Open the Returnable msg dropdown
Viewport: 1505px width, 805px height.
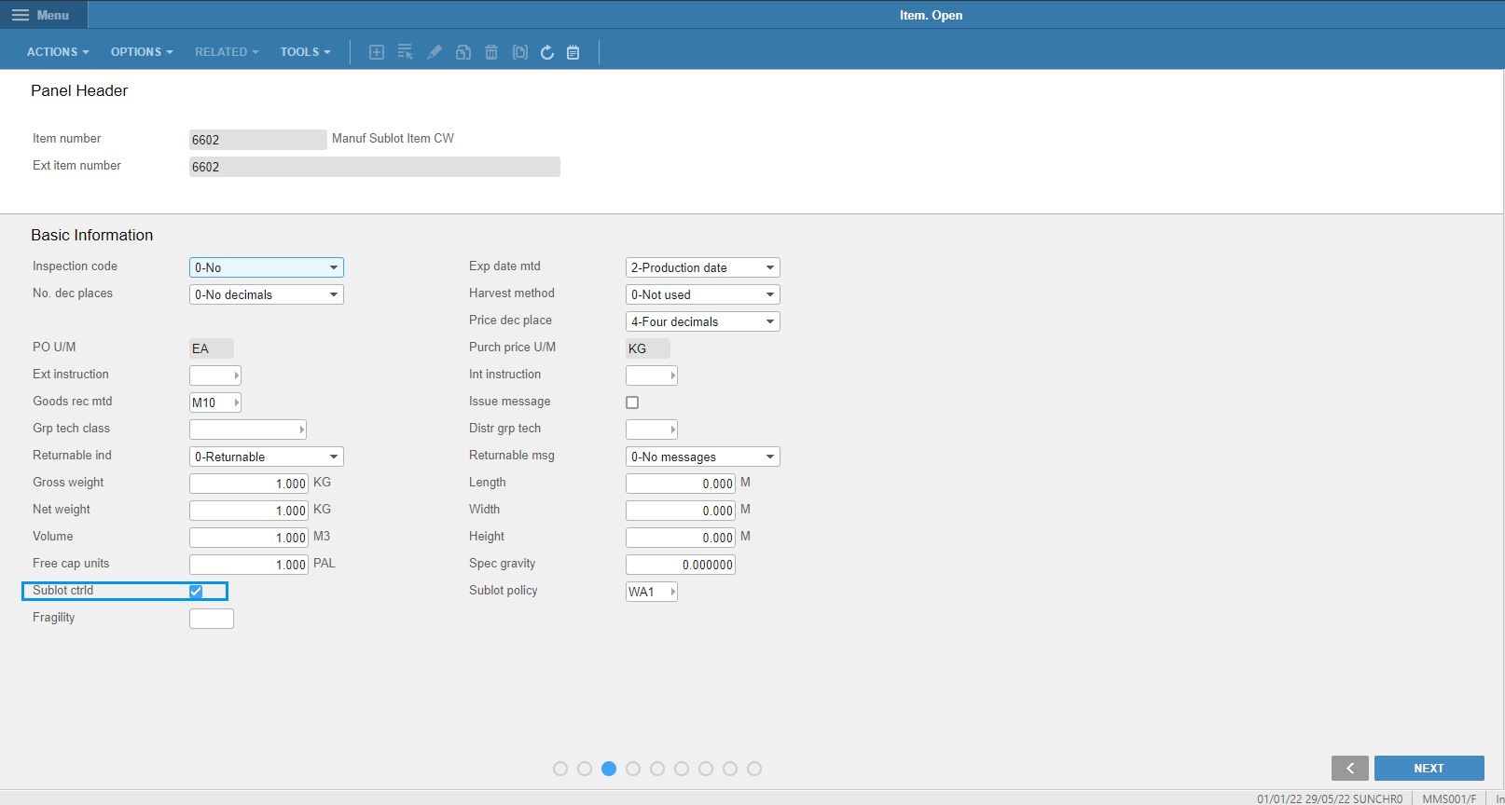click(x=703, y=457)
